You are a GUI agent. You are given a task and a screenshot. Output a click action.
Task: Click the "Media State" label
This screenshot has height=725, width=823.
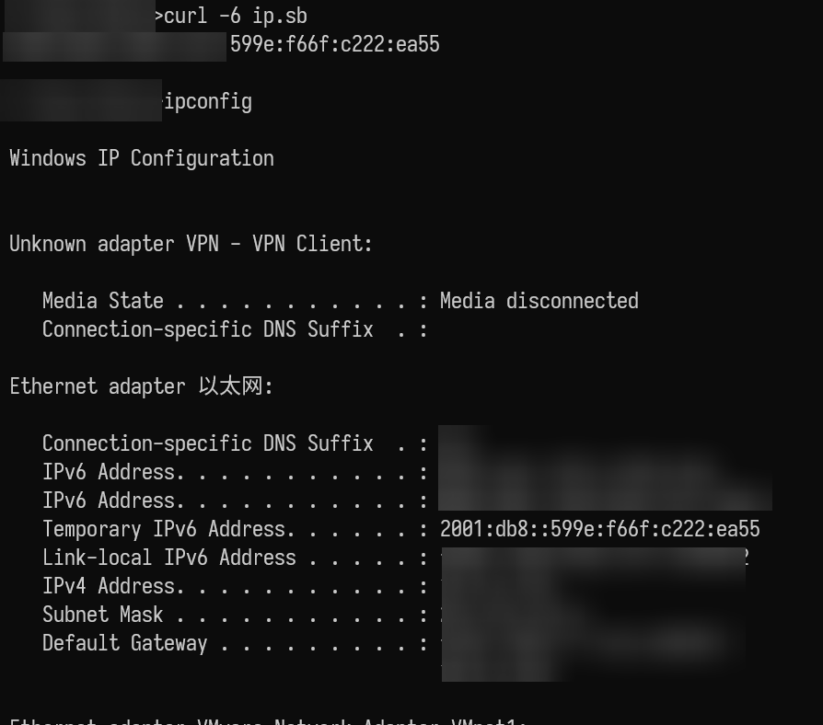pos(103,301)
